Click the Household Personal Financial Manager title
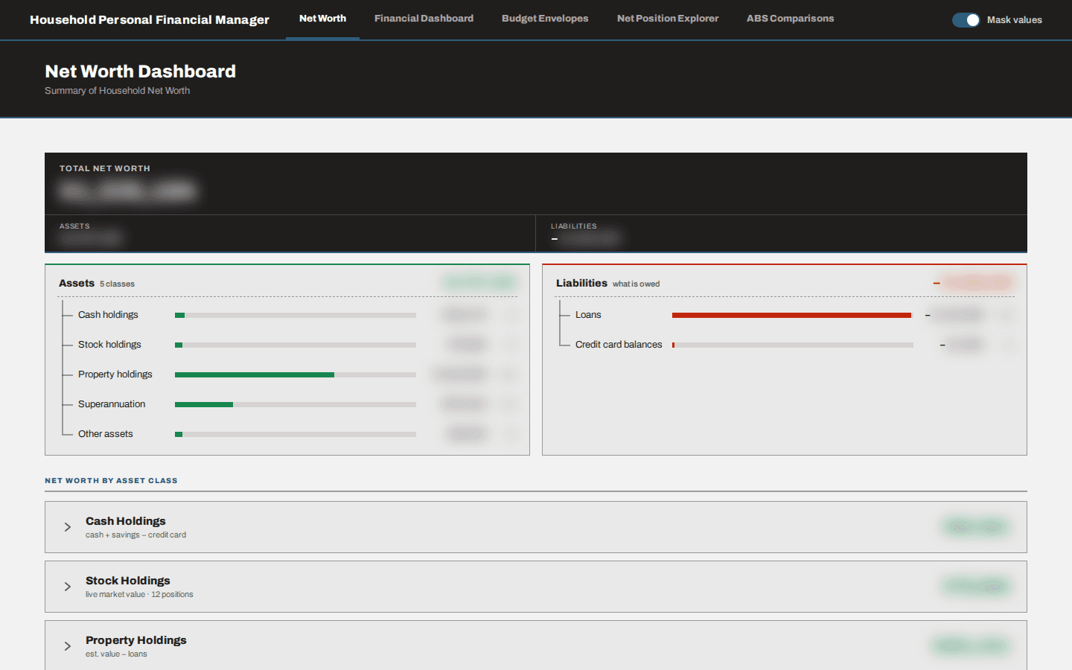The height and width of the screenshot is (670, 1072). (x=150, y=20)
